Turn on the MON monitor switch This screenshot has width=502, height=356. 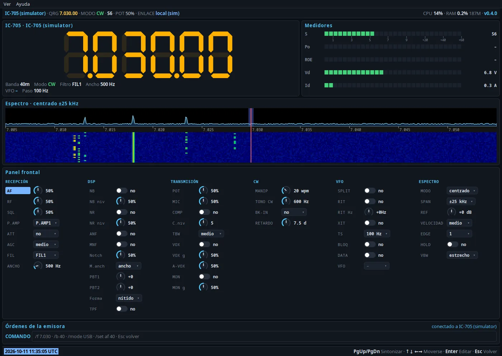[x=204, y=277]
